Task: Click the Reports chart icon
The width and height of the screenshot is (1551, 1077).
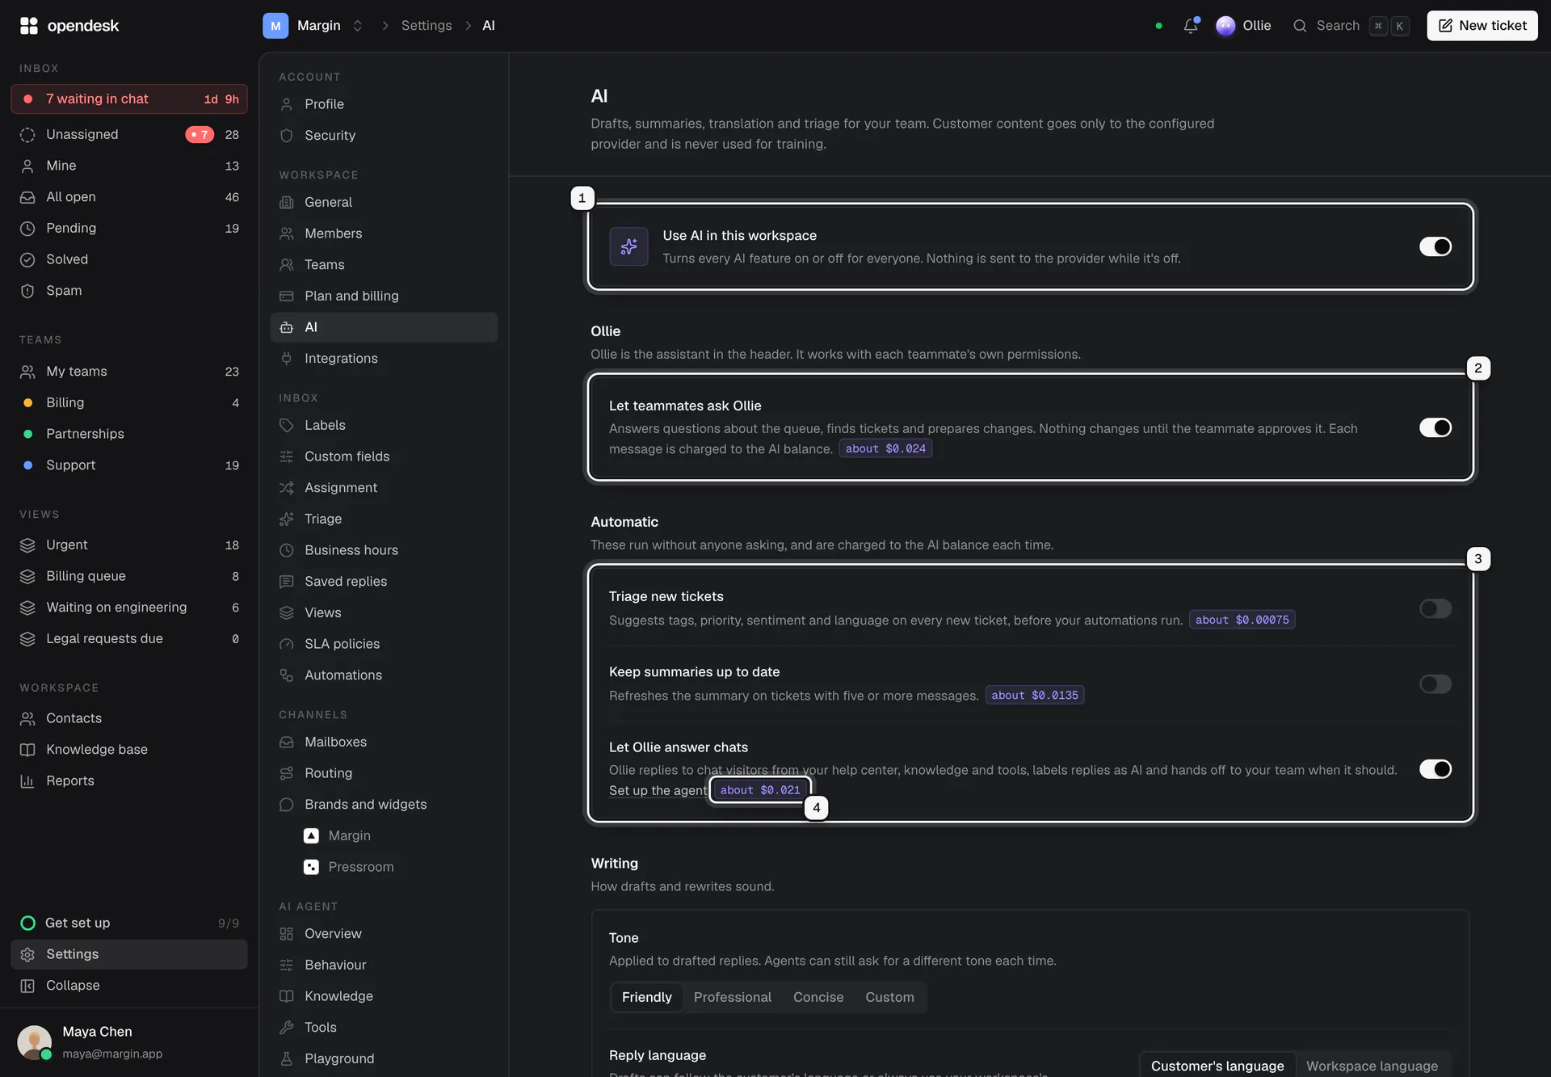Action: pos(27,781)
